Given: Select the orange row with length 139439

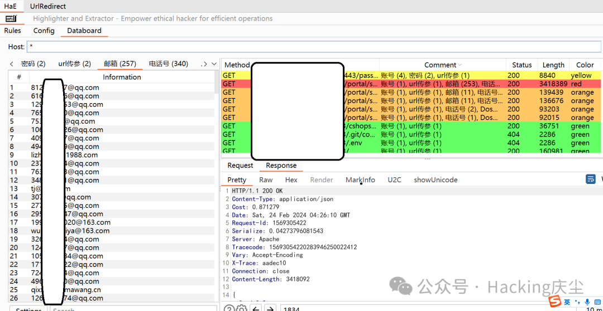Looking at the screenshot, I should [x=412, y=93].
